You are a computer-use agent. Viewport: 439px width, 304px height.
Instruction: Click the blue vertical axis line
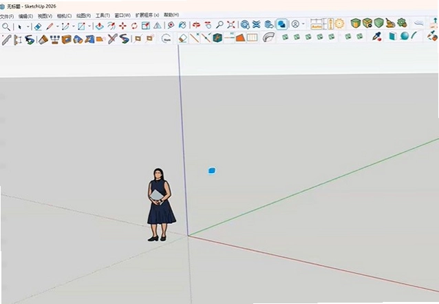(183, 140)
